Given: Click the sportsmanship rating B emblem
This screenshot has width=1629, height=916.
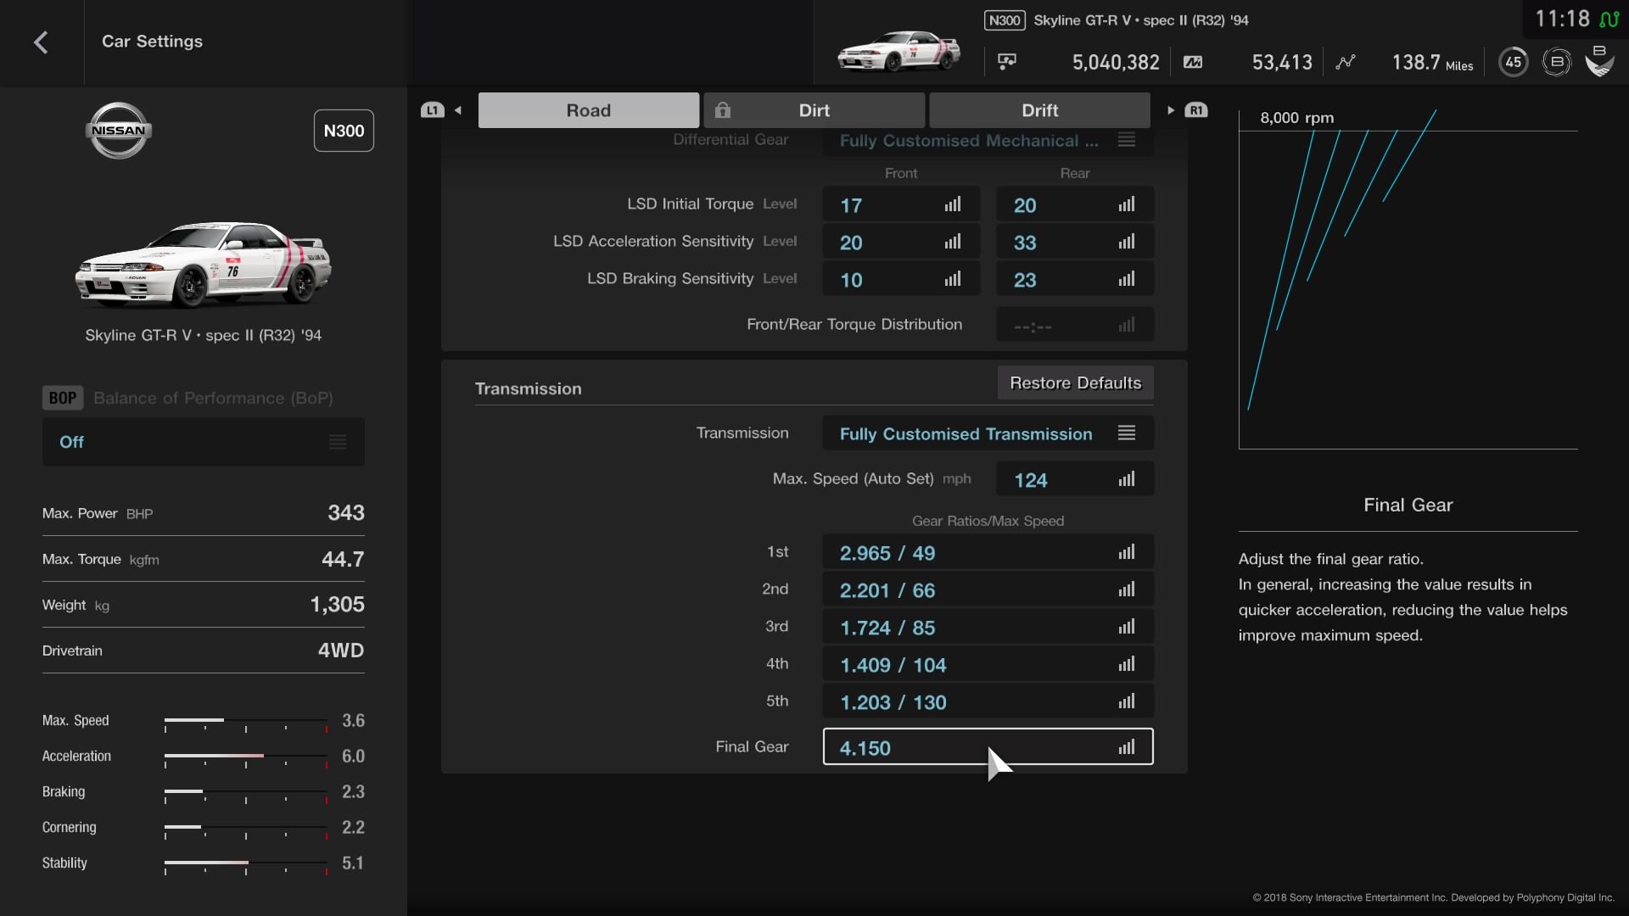Looking at the screenshot, I should (1599, 61).
